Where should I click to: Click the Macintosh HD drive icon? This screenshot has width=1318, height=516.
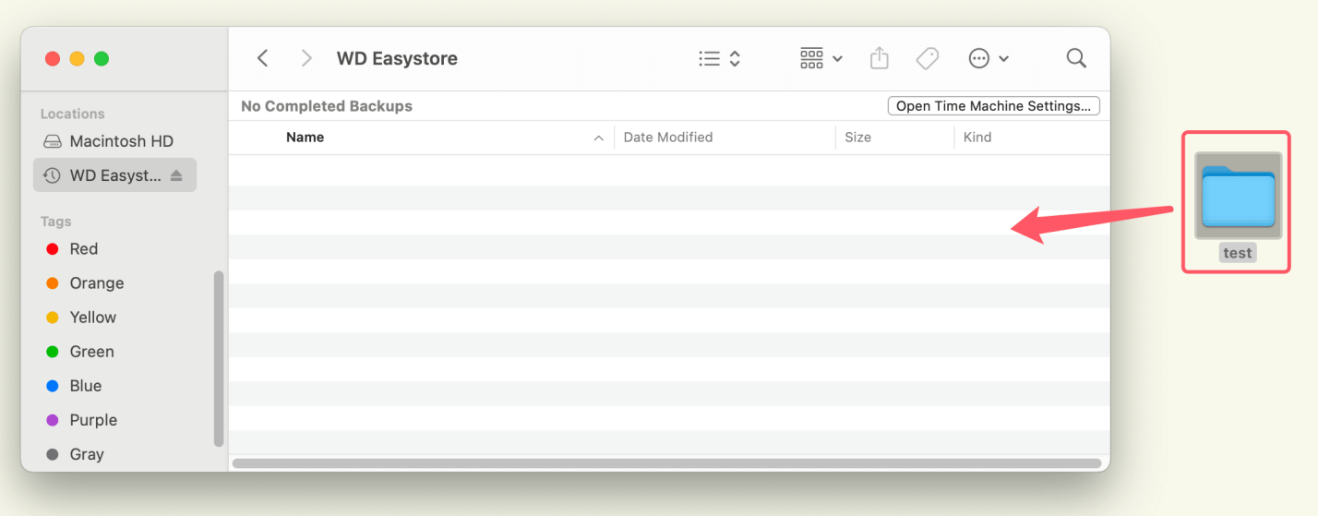53,141
